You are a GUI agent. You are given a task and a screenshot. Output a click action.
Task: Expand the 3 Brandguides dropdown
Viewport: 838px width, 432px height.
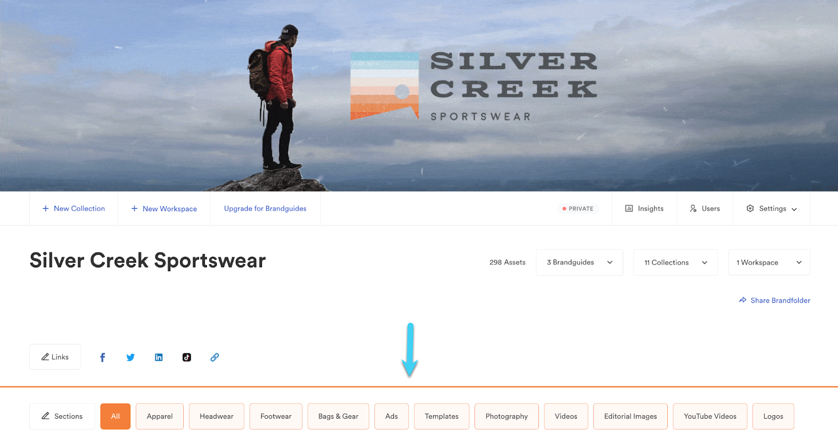(579, 262)
